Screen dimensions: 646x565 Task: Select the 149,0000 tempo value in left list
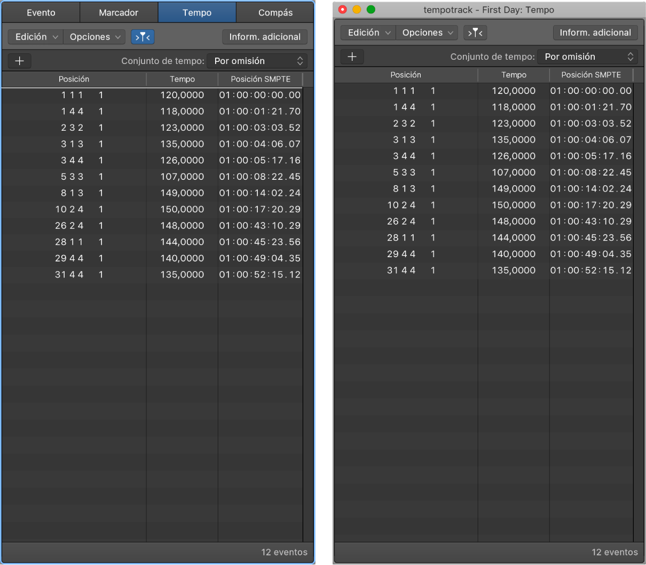[x=182, y=193]
